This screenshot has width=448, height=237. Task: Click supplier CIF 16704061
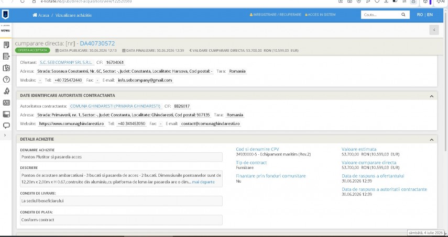click(115, 62)
